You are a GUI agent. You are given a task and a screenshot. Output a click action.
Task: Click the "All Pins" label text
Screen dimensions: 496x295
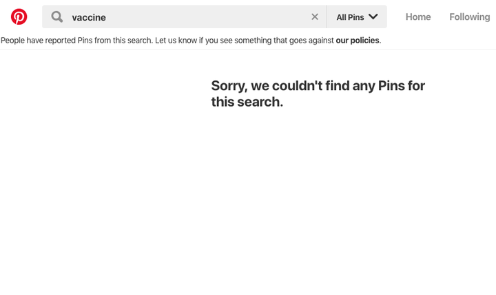350,17
